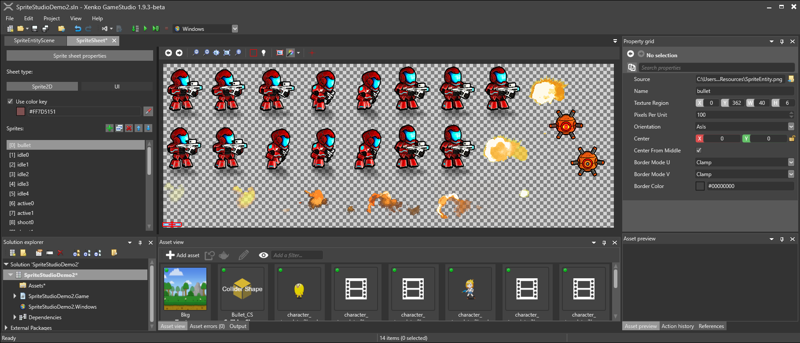Expand the Dependencies tree node
The image size is (800, 343).
coord(15,317)
